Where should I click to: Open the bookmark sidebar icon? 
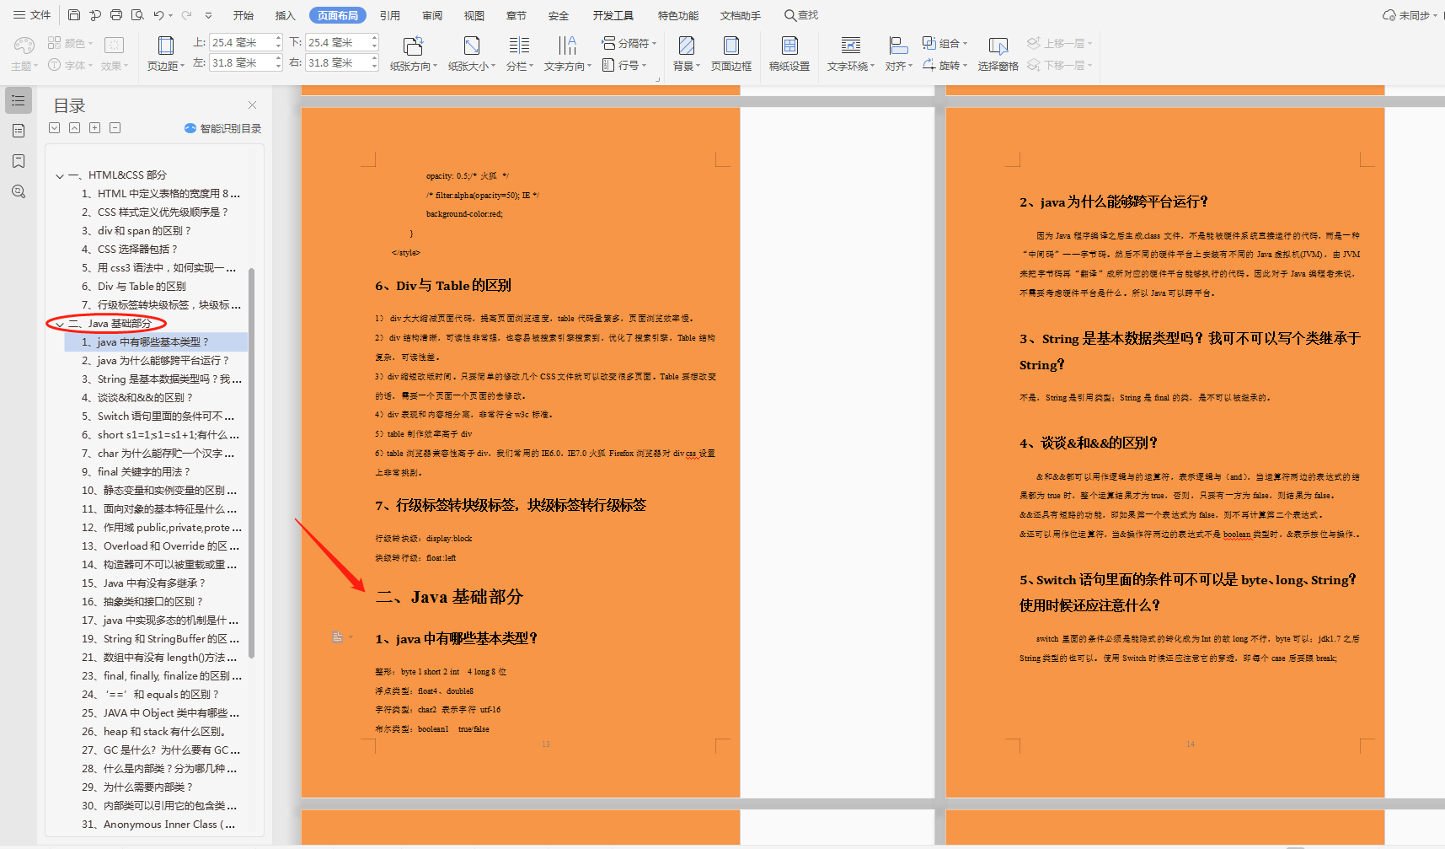pyautogui.click(x=19, y=161)
